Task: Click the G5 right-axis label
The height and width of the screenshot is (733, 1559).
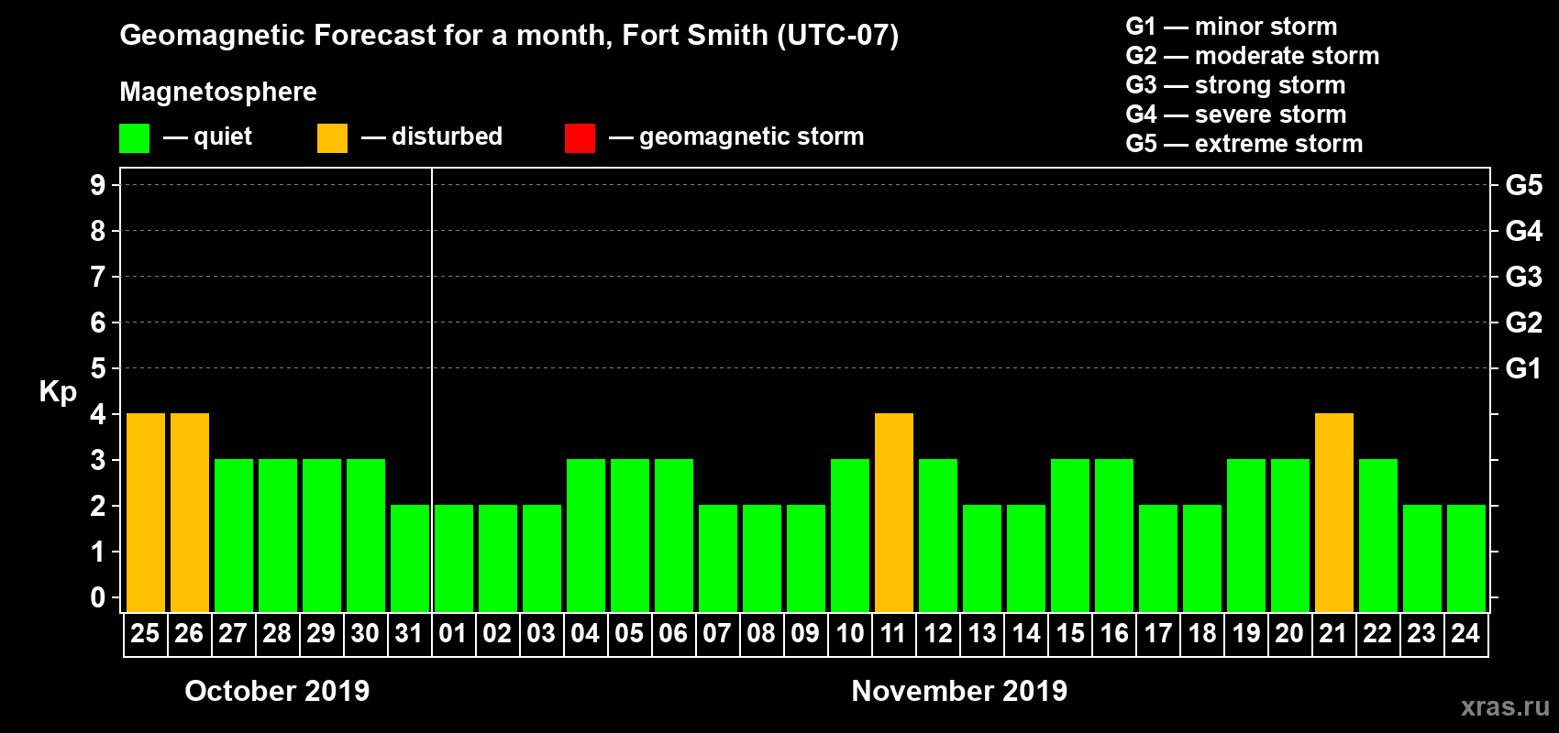Action: [1524, 185]
